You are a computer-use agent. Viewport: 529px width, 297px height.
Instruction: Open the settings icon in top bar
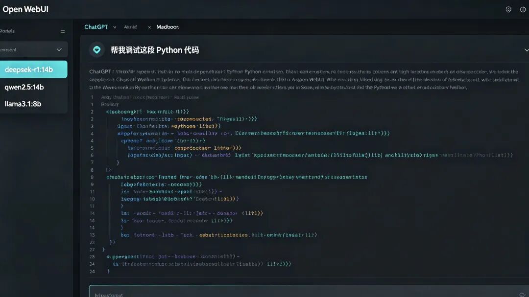508,9
